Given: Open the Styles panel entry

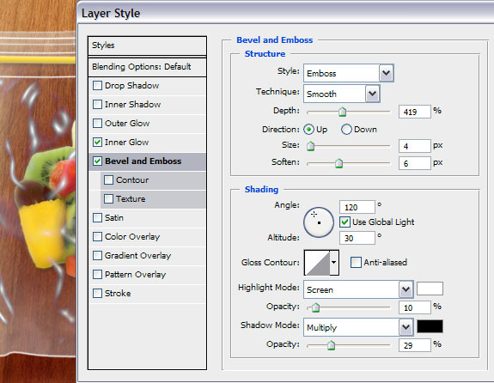Looking at the screenshot, I should pos(147,46).
